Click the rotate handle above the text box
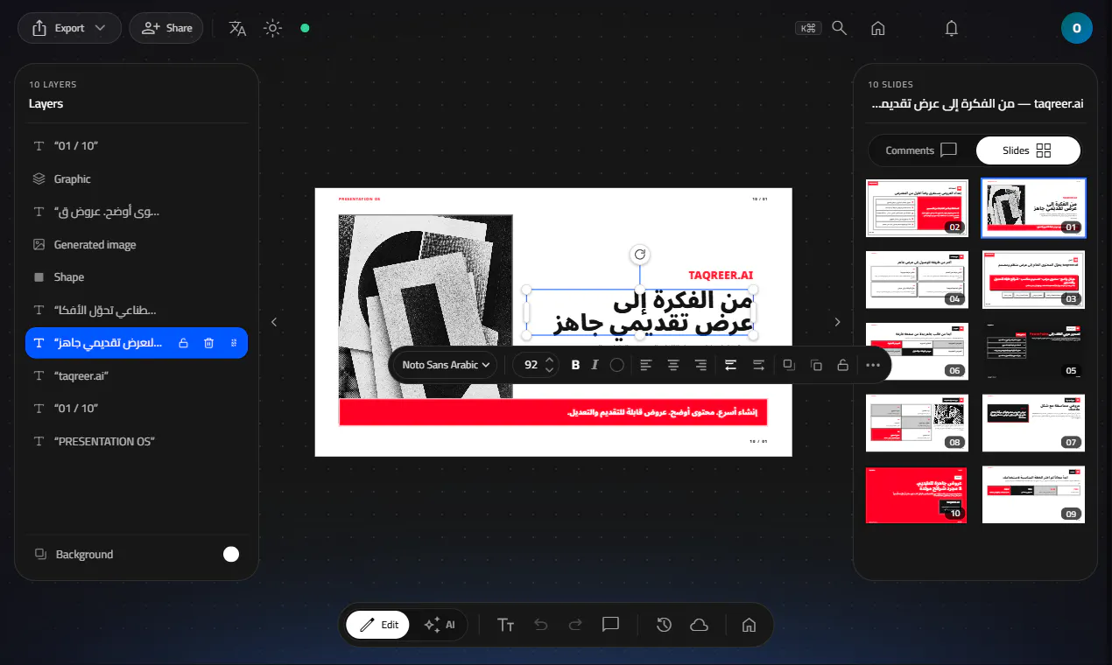 coord(640,255)
